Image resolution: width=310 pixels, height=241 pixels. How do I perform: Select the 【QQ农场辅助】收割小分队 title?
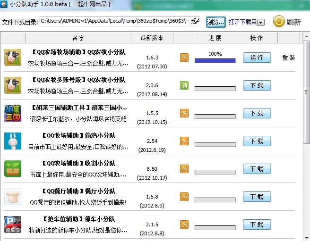78,164
